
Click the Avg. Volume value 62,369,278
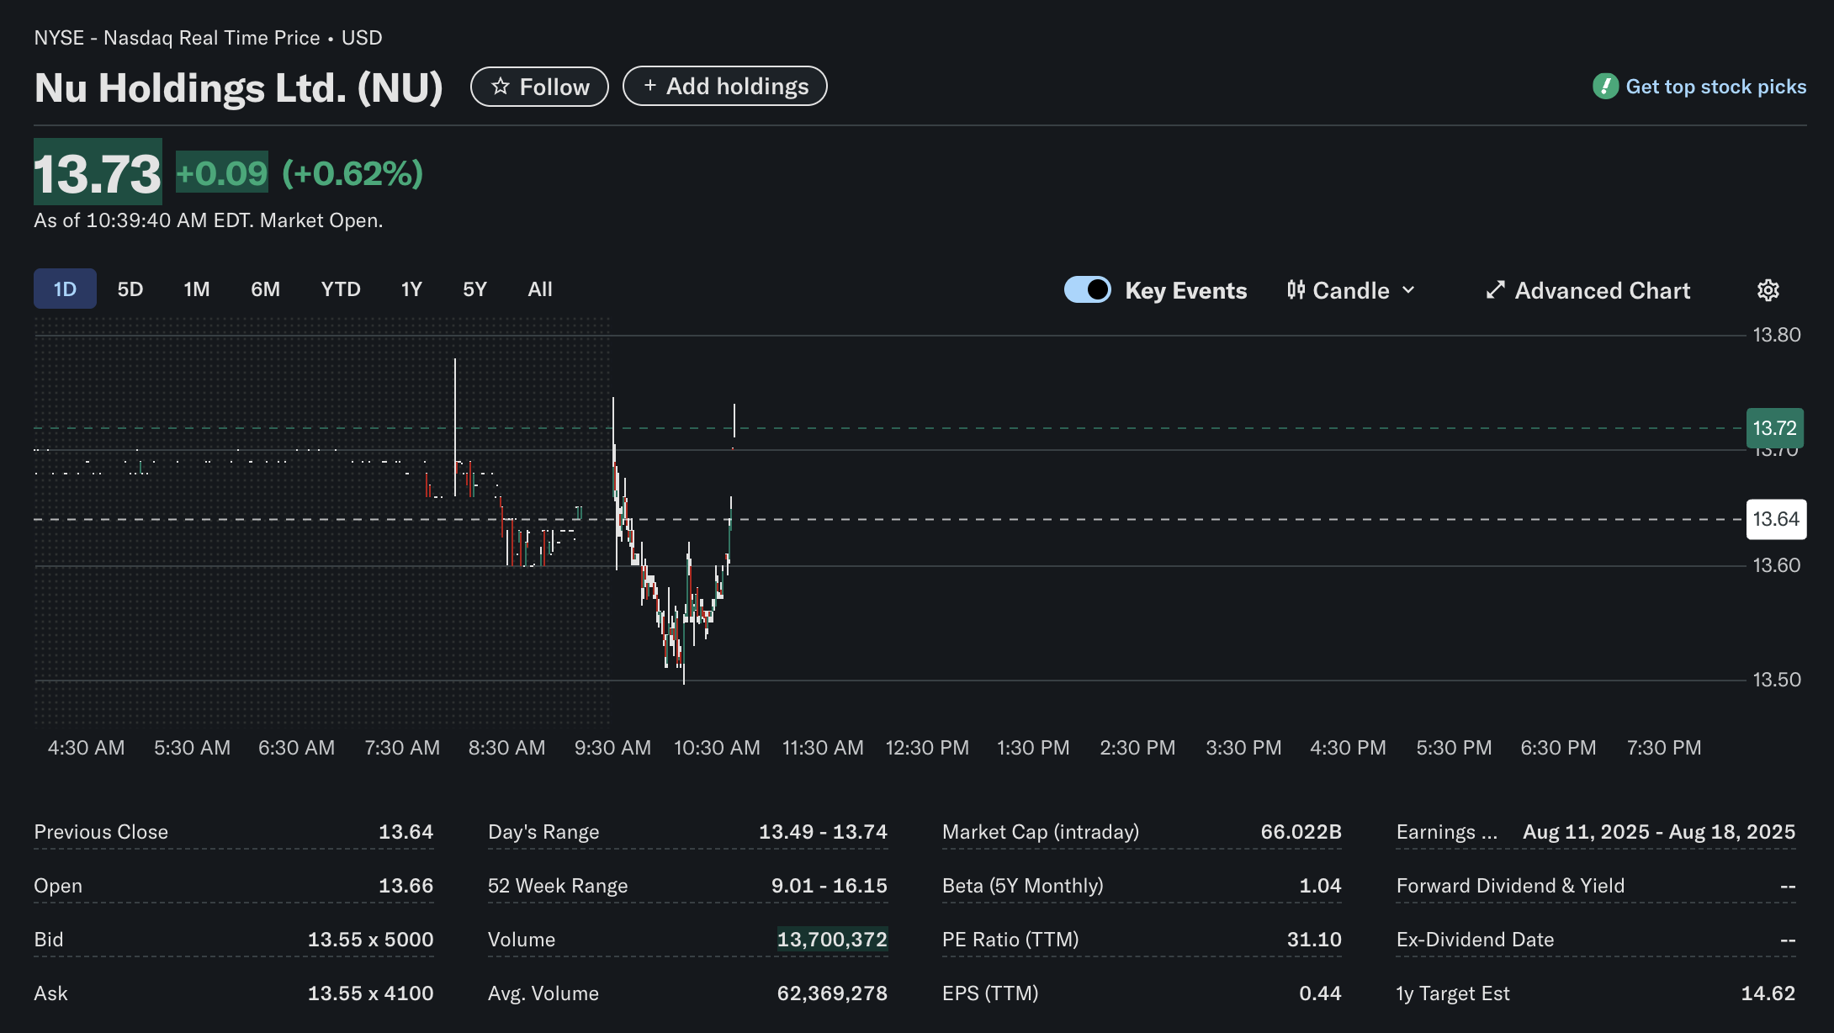click(x=832, y=993)
